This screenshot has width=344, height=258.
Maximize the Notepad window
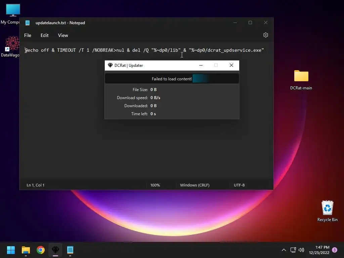pos(250,23)
